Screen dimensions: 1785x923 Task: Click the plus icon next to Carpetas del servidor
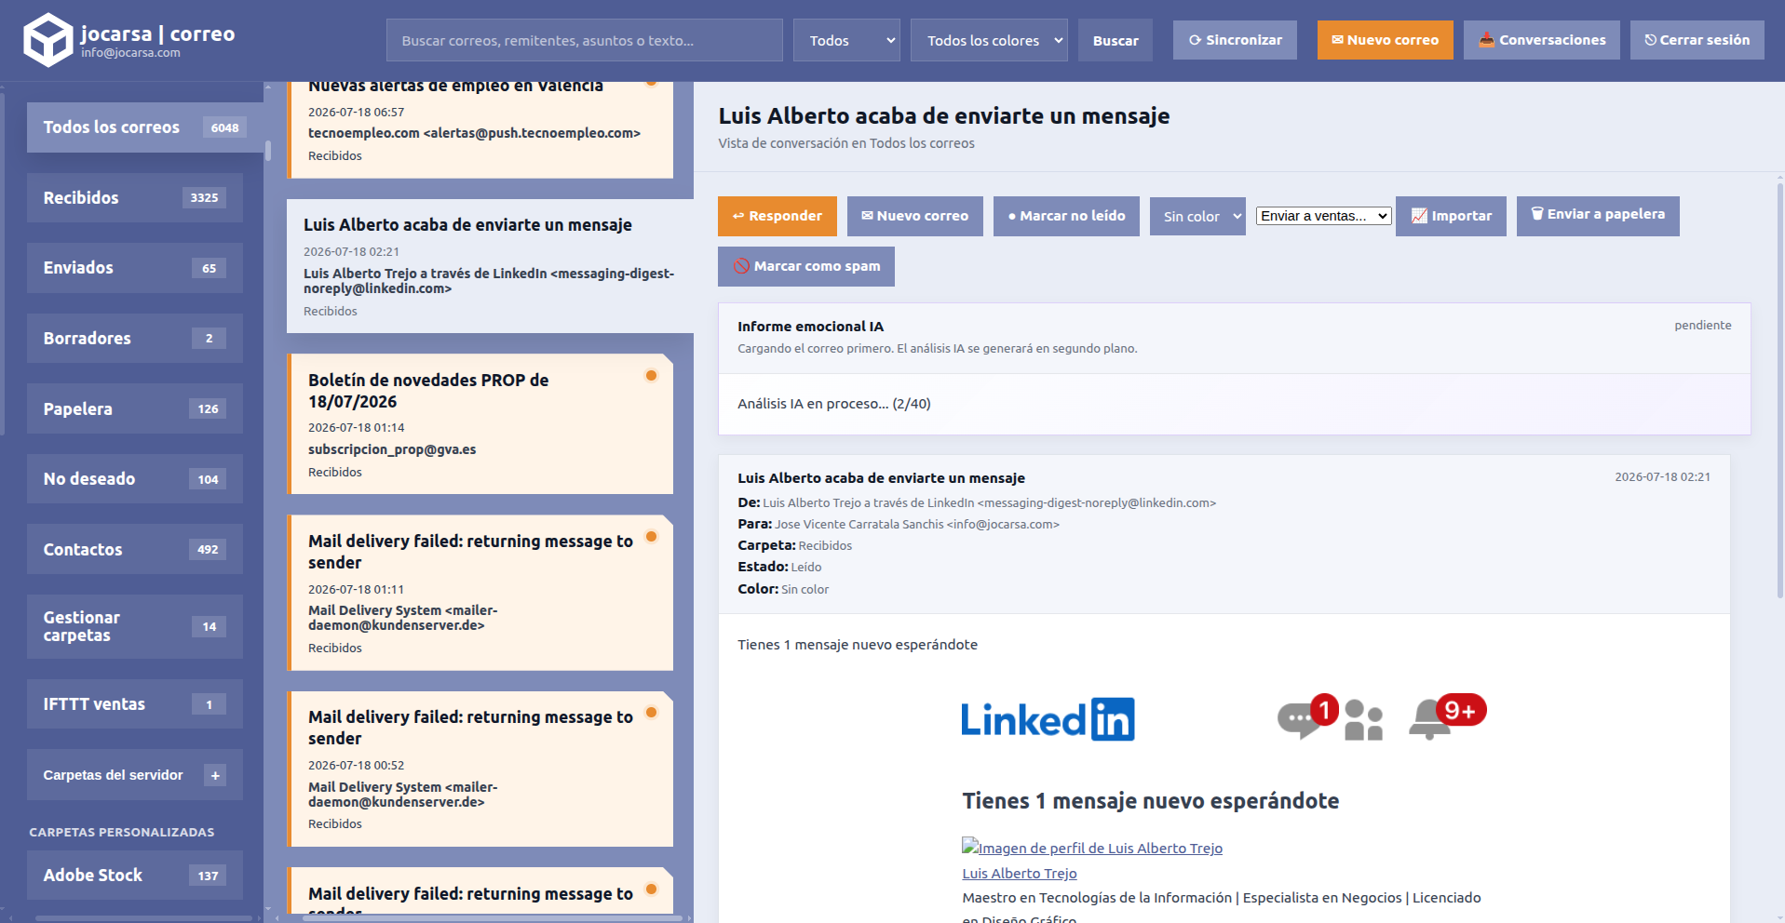[215, 775]
